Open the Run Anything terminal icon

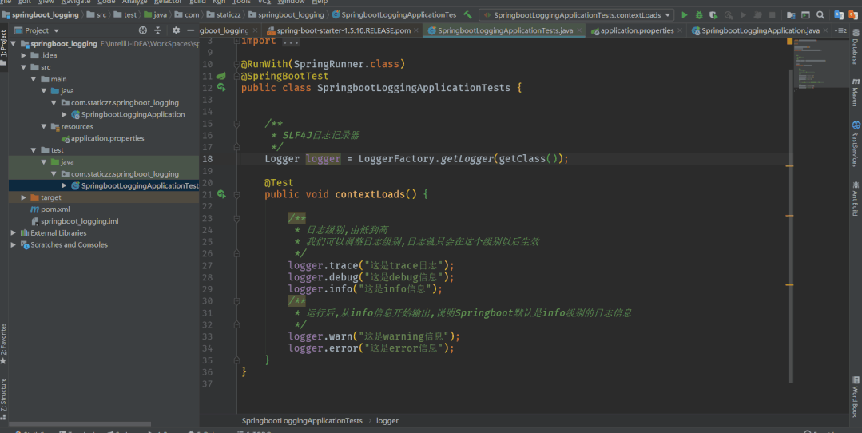[805, 15]
